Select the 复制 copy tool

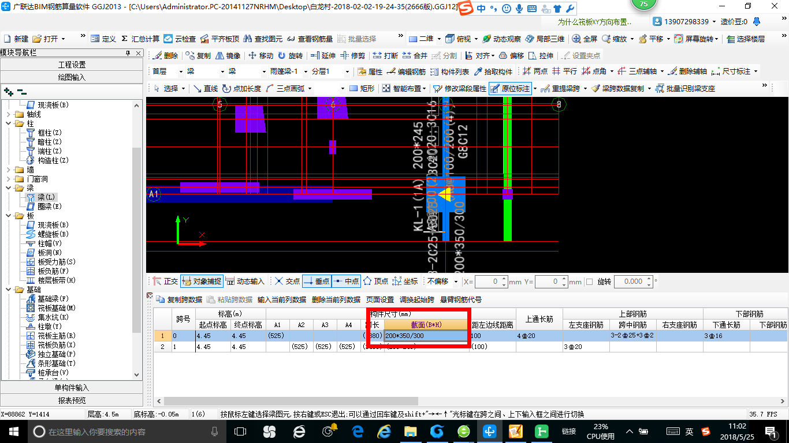[x=198, y=56]
